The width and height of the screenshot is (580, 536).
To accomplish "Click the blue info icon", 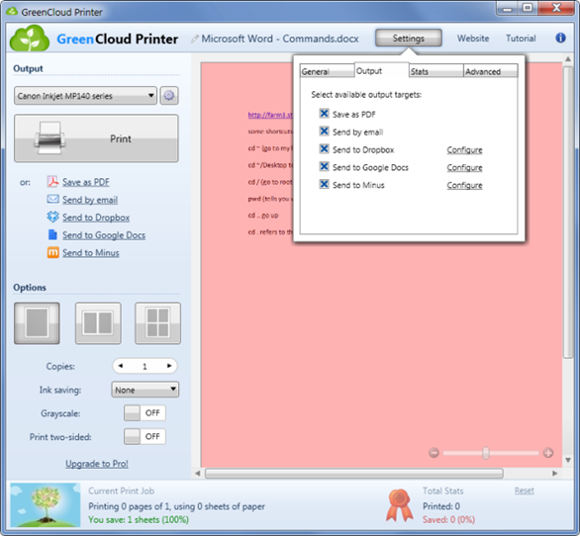I will pyautogui.click(x=560, y=38).
